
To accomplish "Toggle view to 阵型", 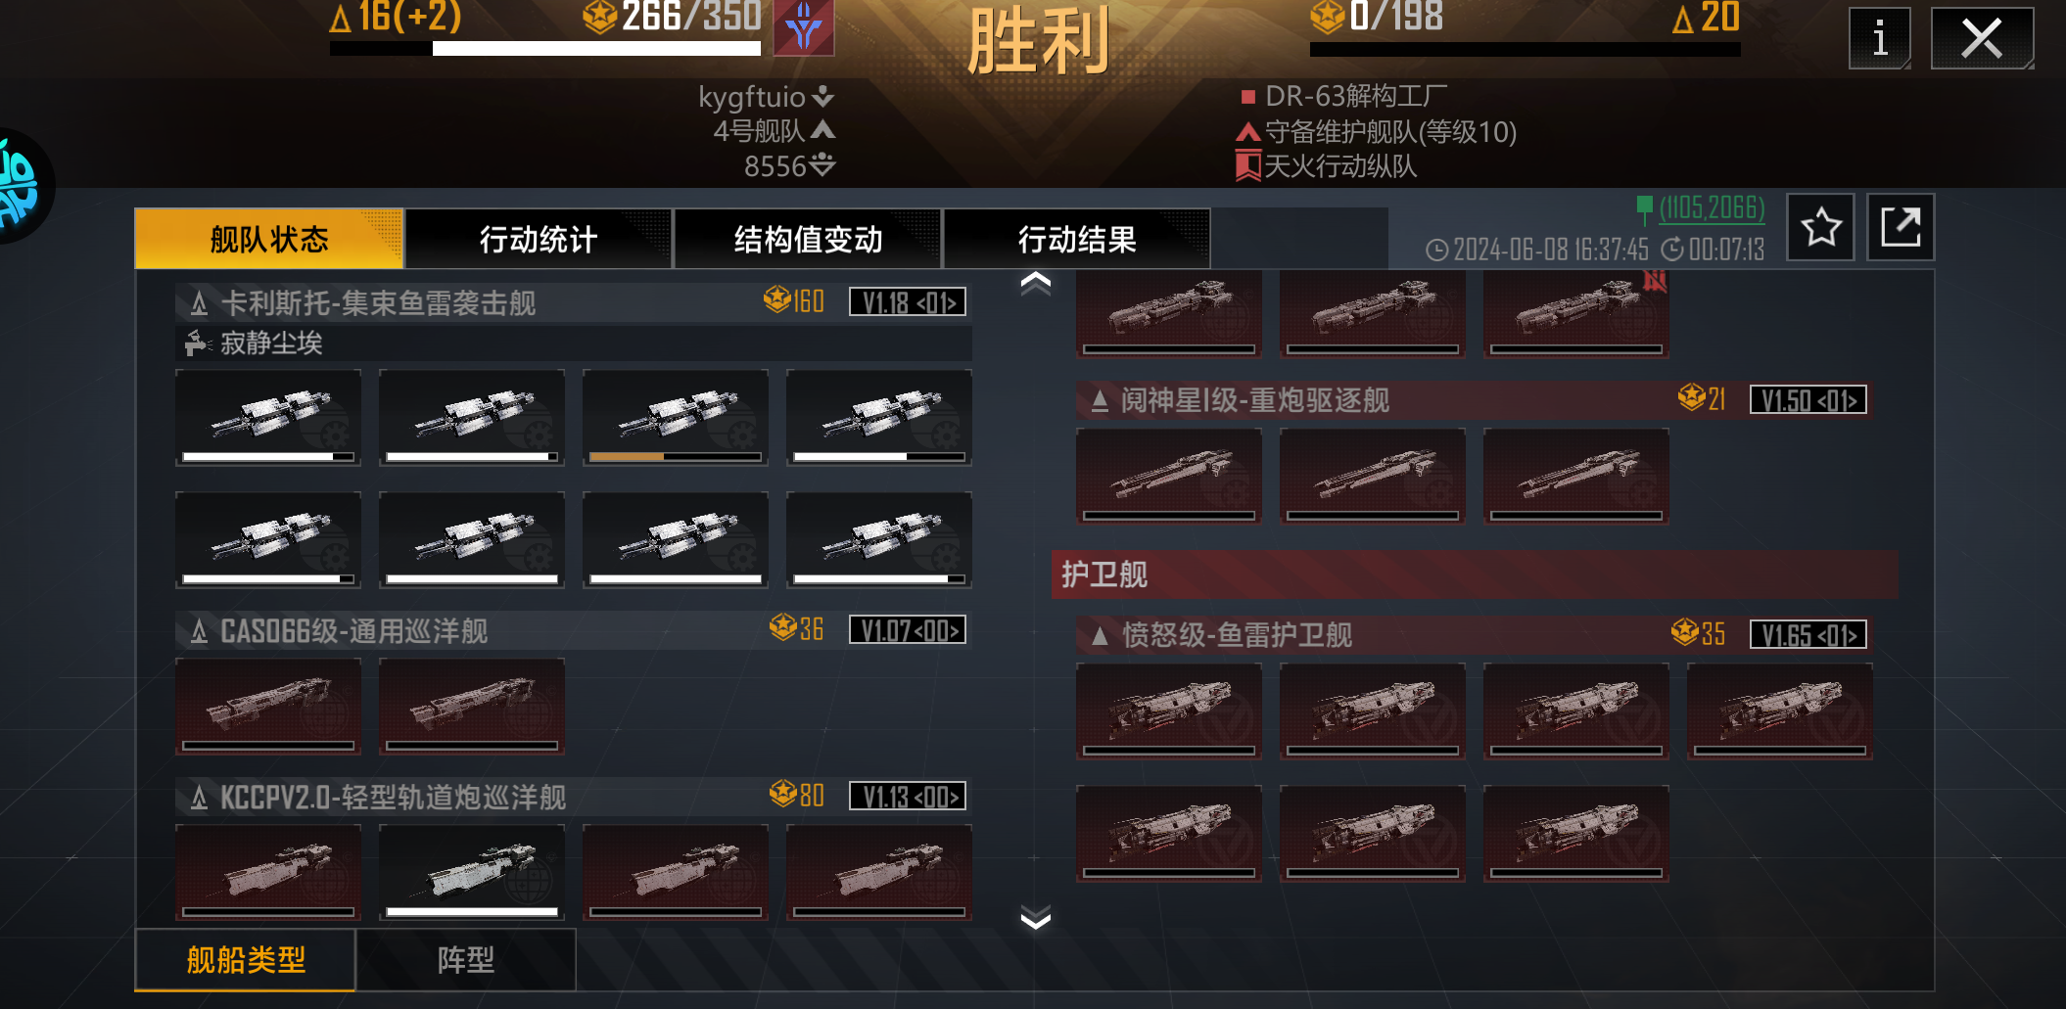I will click(x=466, y=960).
